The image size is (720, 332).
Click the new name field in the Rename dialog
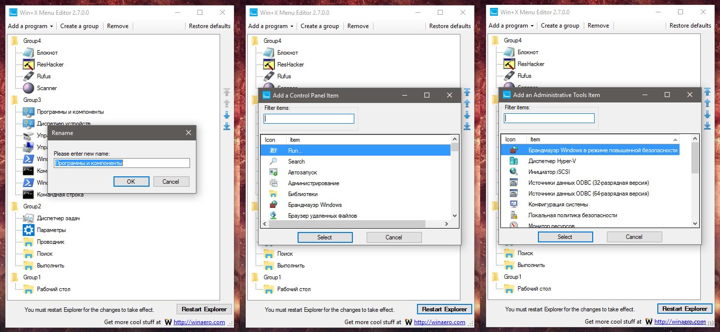[122, 163]
